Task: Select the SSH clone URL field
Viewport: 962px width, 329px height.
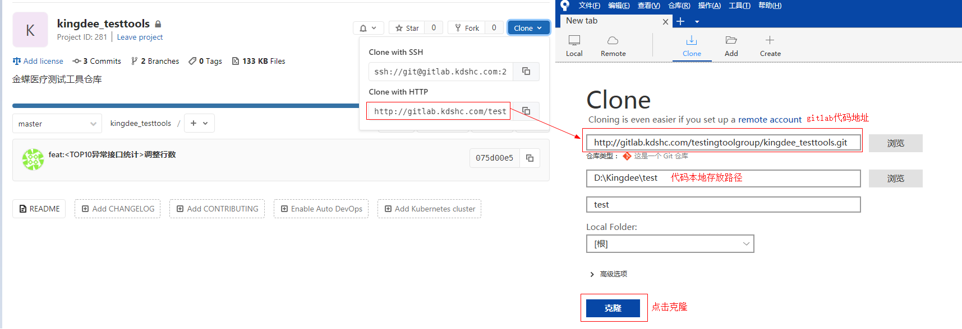Action: tap(441, 72)
